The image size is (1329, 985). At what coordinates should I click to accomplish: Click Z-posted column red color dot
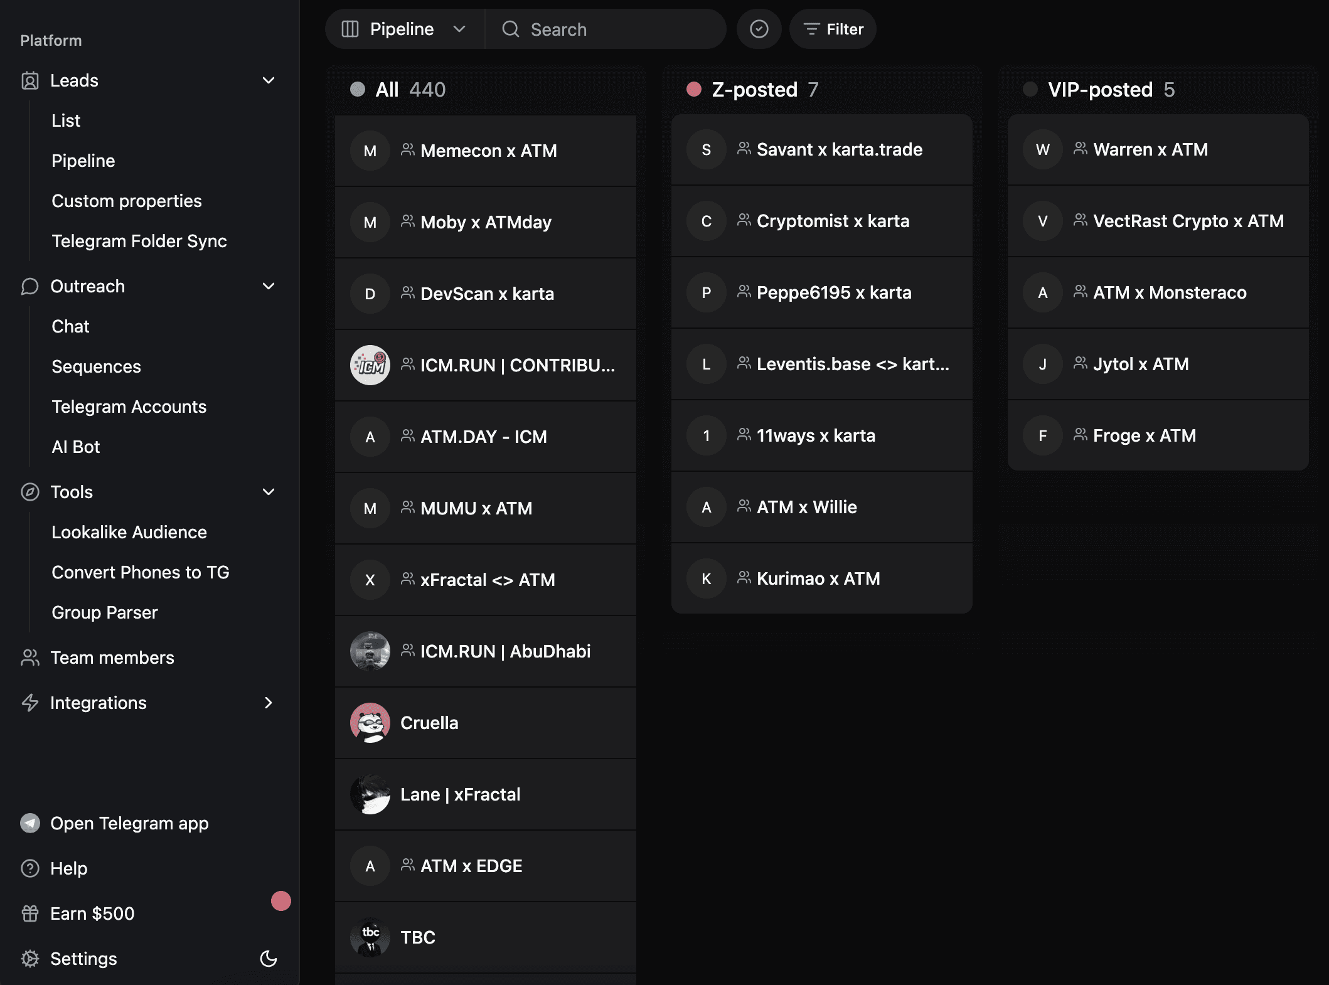coord(693,89)
